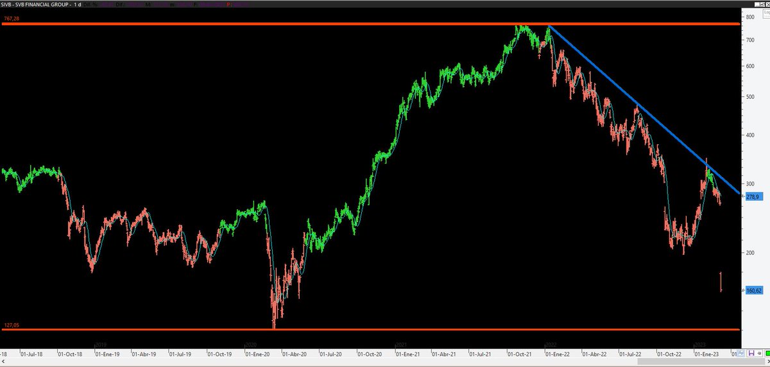Click the 200 mark on price scale
The height and width of the screenshot is (367, 770).
coord(750,253)
